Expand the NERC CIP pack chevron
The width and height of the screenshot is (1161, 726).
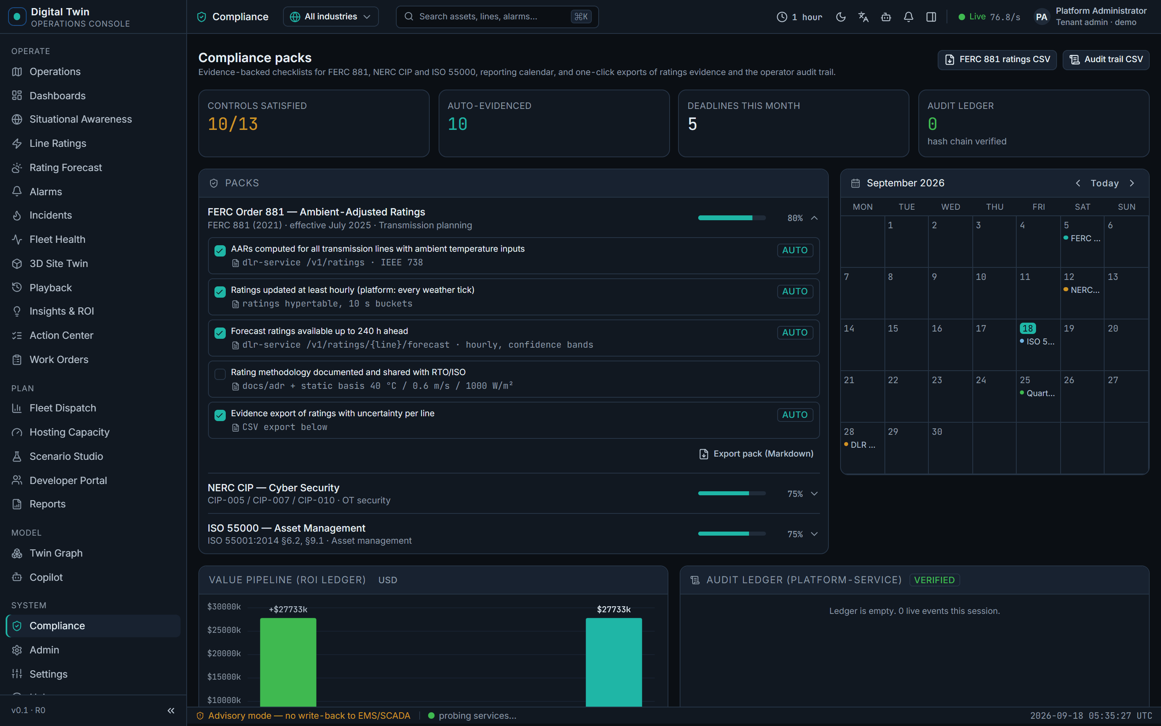click(x=814, y=494)
